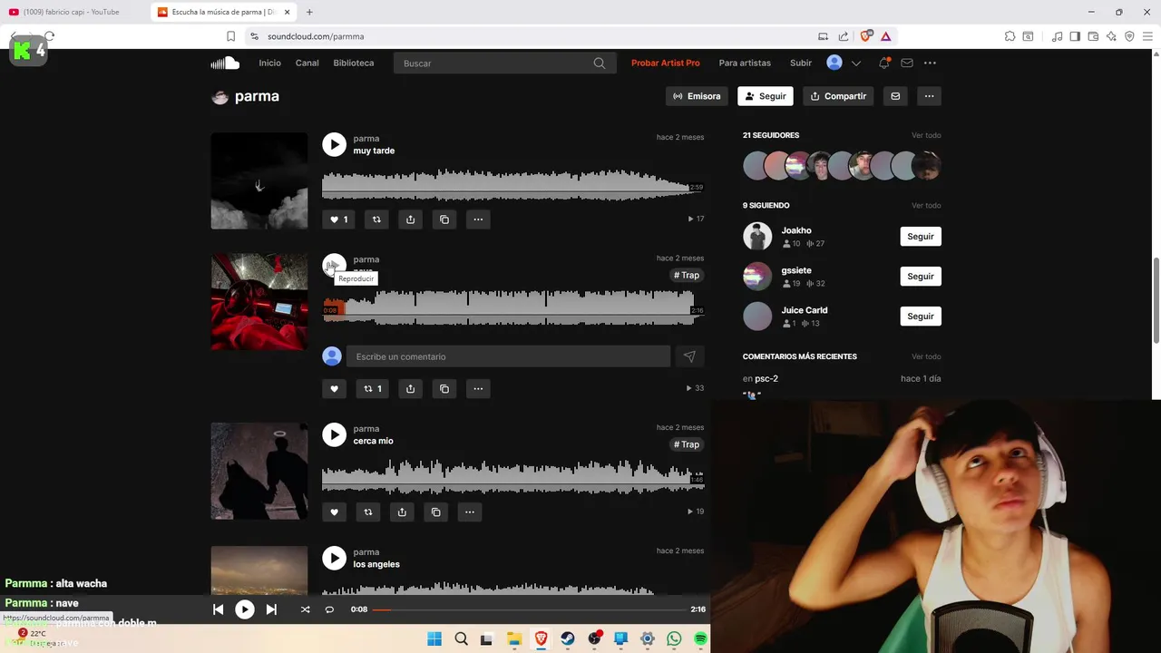
Task: Open more options for cerca mio
Action: (470, 512)
